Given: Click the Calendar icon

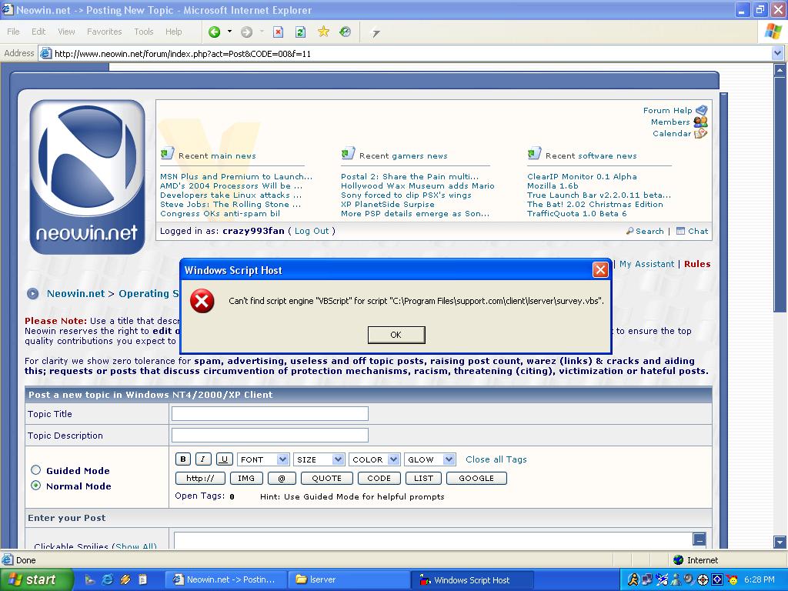Looking at the screenshot, I should click(x=700, y=133).
